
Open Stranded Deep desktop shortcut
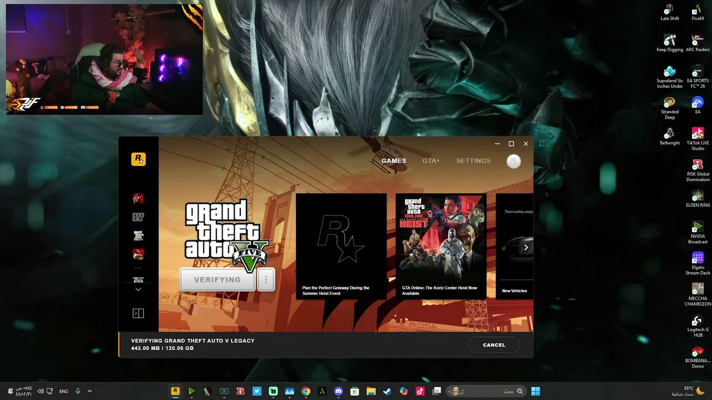point(670,108)
